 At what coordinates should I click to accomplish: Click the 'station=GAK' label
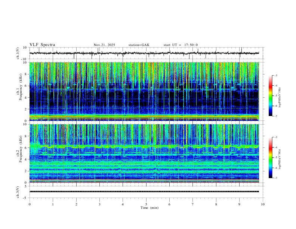tap(139, 45)
